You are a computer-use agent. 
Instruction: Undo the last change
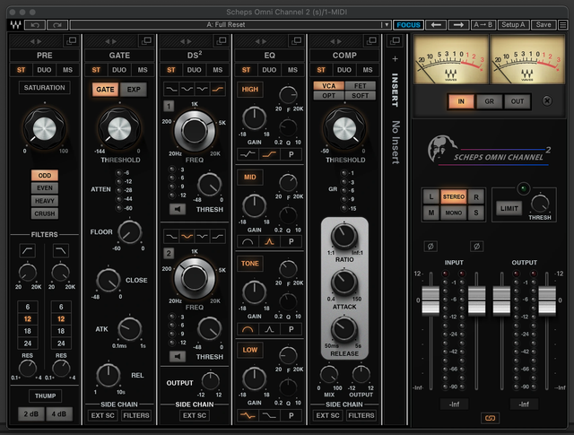point(35,24)
